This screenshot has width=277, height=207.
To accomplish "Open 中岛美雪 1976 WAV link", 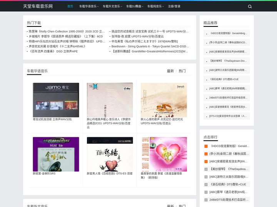I will 145,41.
